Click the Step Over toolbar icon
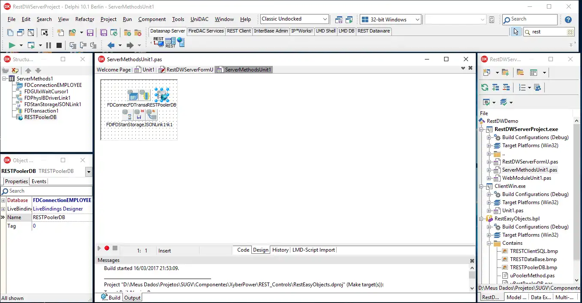Image resolution: width=582 pixels, height=303 pixels. click(x=83, y=45)
